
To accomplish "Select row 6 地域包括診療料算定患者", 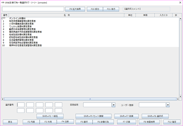I will [20, 34].
